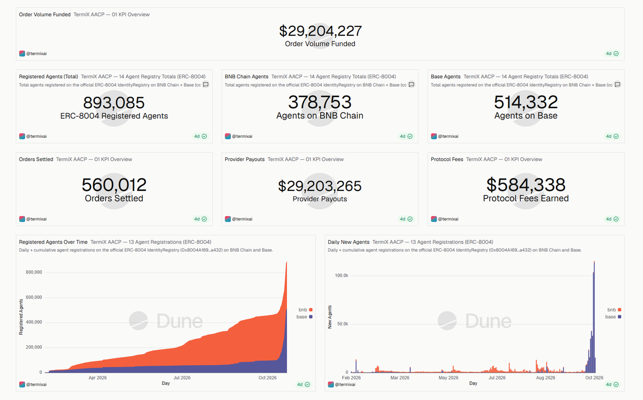The image size is (643, 400).
Task: Click the @termixai name in Orders Settled card
Action: click(36, 219)
